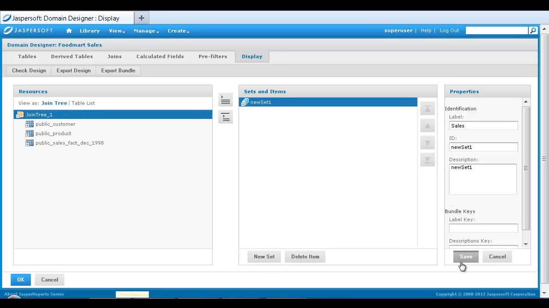Click the public_product table icon
Viewport: 549px width, 308px height.
(29, 133)
